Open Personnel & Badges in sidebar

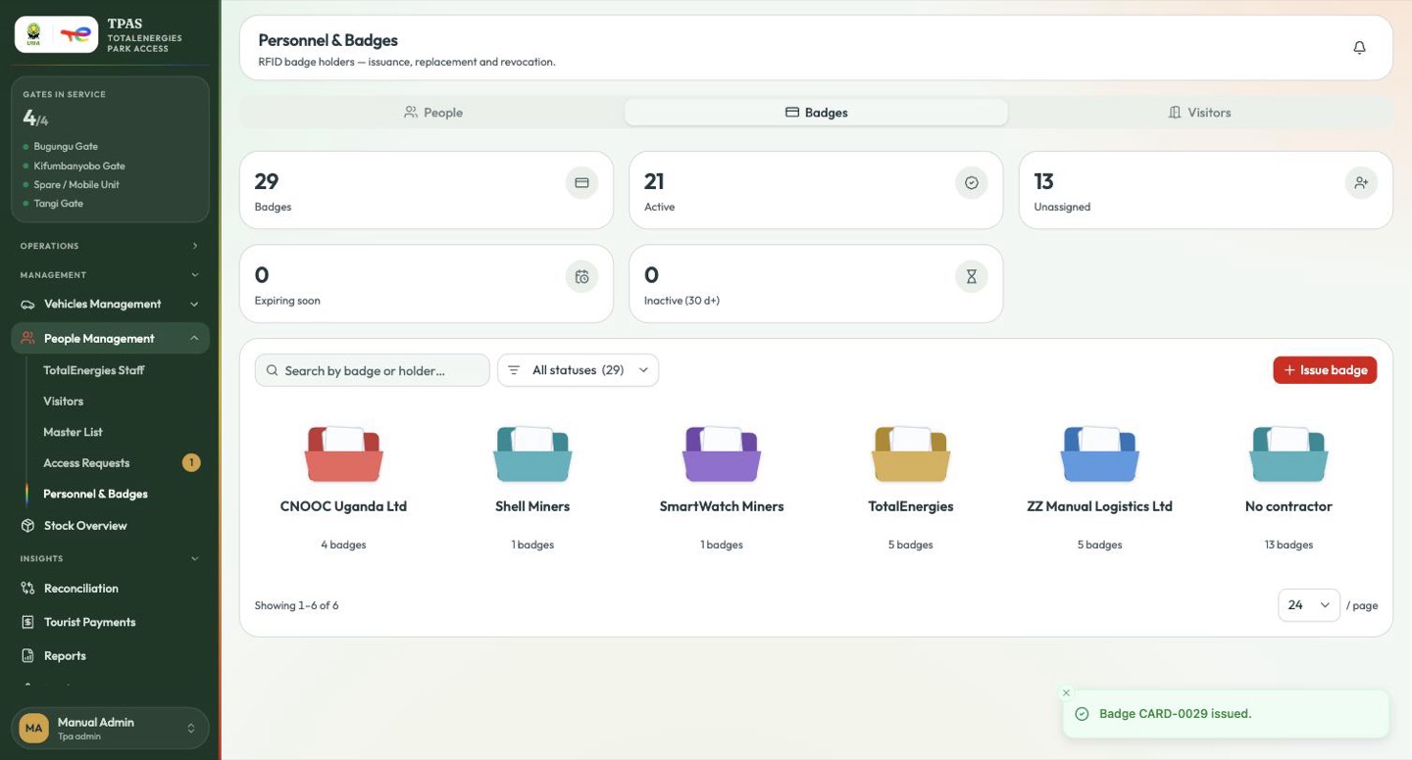click(96, 495)
